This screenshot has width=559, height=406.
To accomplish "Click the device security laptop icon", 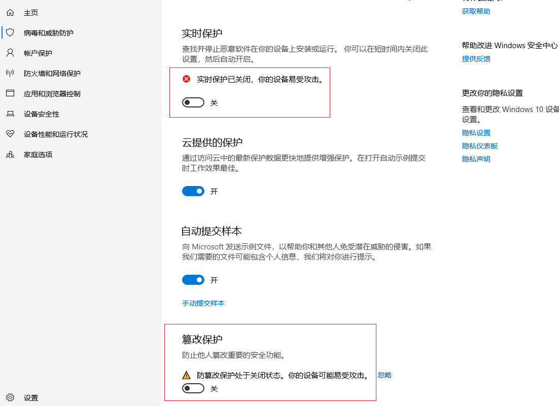I will 10,114.
